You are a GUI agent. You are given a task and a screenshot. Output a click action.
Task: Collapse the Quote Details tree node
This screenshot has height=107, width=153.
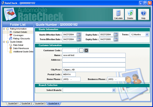[x=4, y=42]
